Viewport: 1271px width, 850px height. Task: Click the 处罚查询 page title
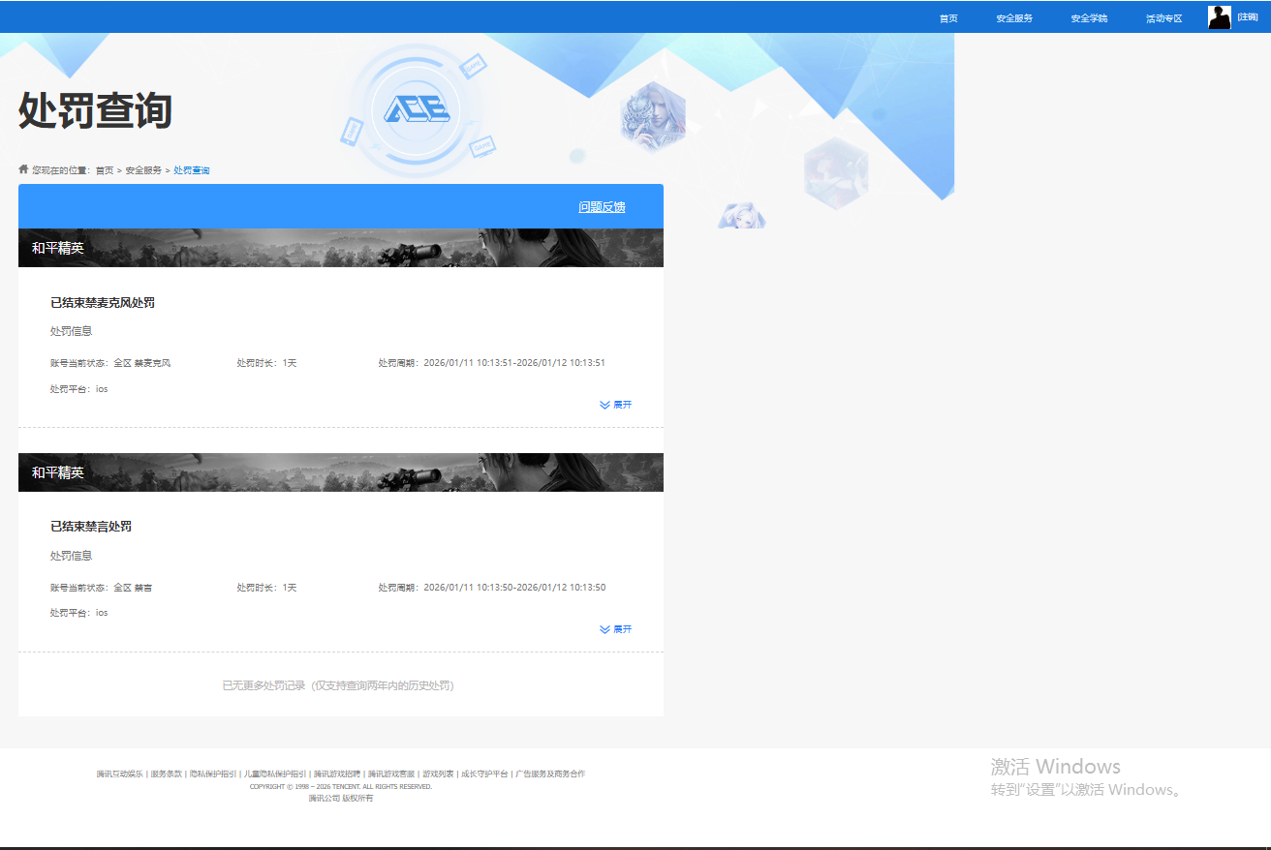point(95,110)
